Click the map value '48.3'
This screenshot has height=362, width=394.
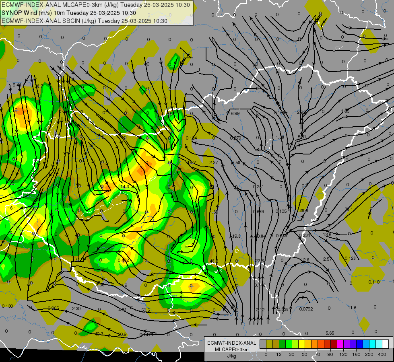coord(214,261)
